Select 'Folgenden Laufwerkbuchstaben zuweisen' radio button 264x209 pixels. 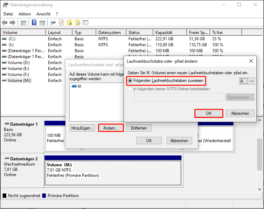tap(130, 81)
